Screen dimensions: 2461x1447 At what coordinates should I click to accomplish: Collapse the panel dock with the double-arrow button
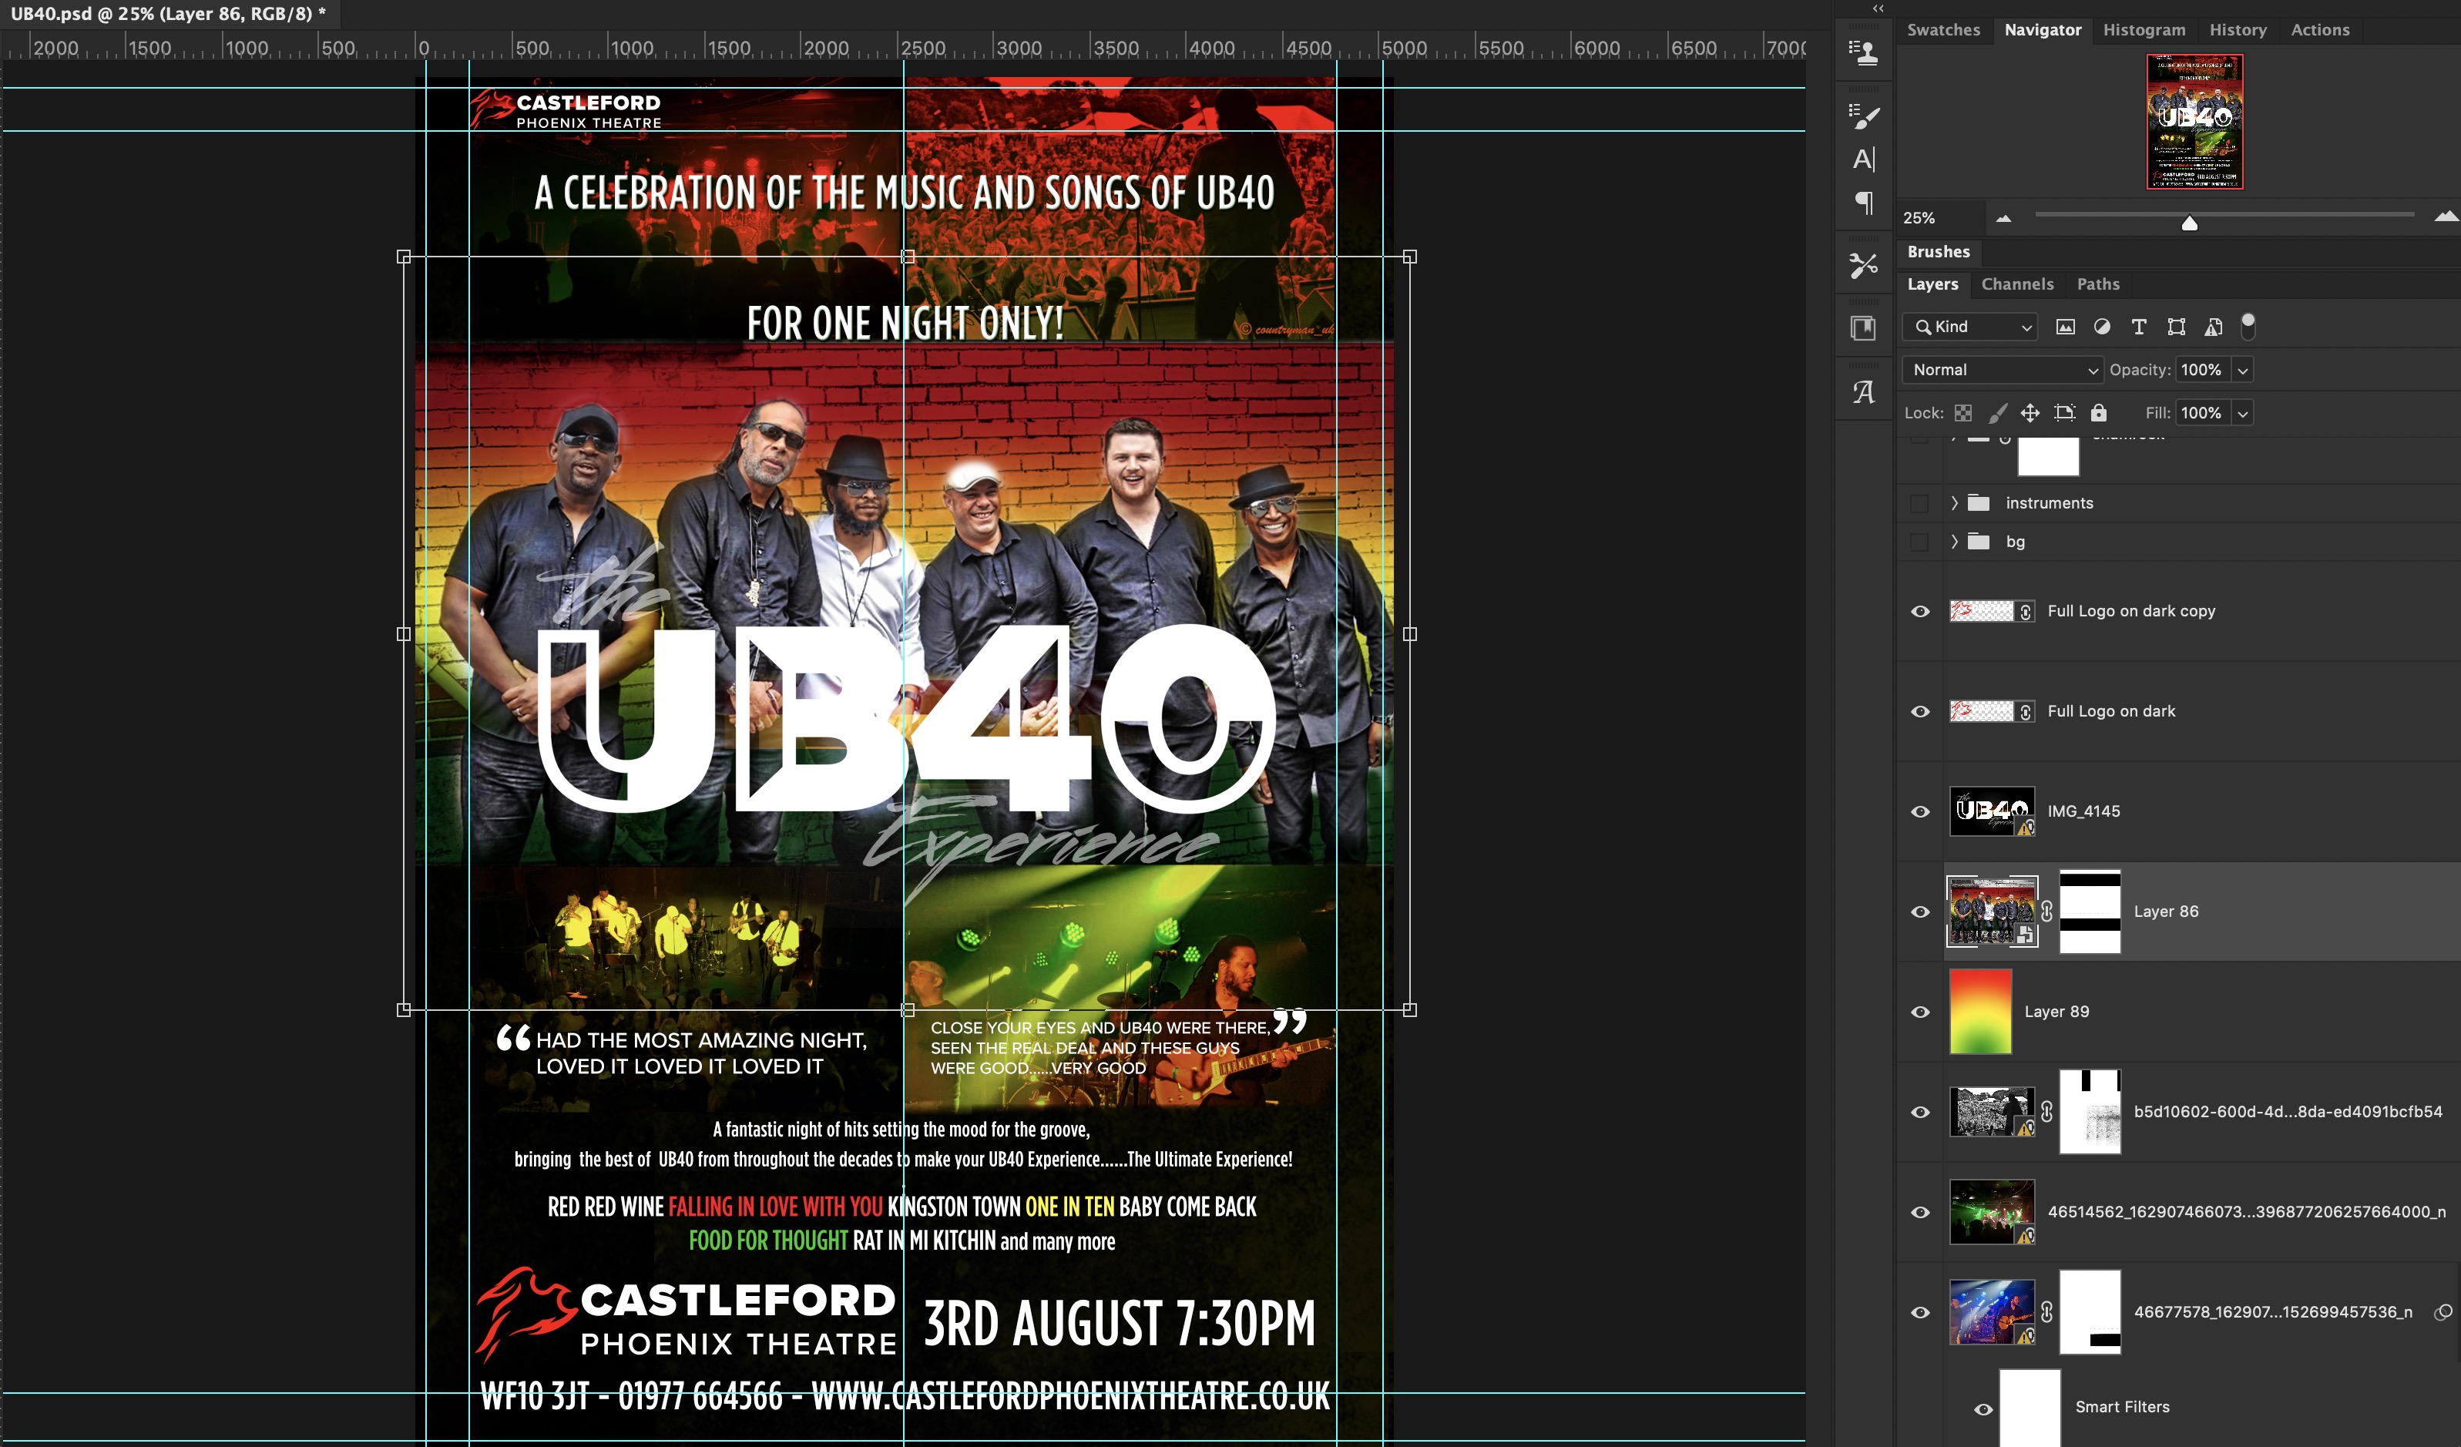[x=1877, y=8]
